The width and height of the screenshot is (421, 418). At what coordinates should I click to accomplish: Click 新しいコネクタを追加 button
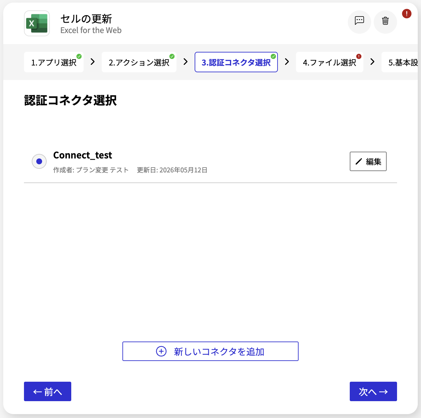tap(210, 351)
